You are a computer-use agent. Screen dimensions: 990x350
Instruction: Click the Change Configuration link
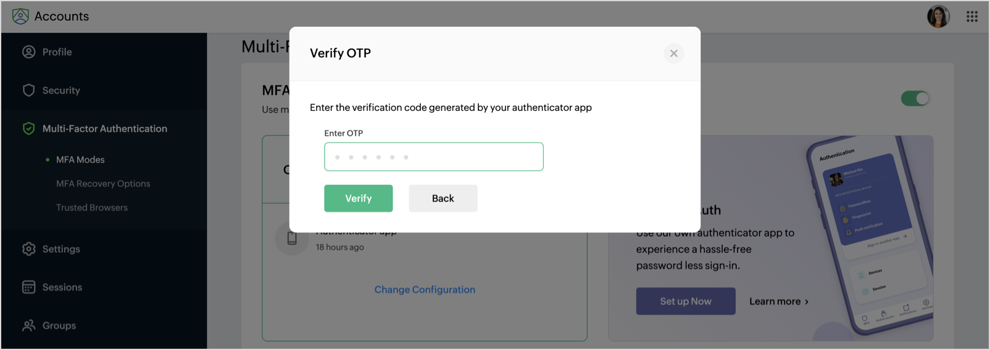coord(425,290)
